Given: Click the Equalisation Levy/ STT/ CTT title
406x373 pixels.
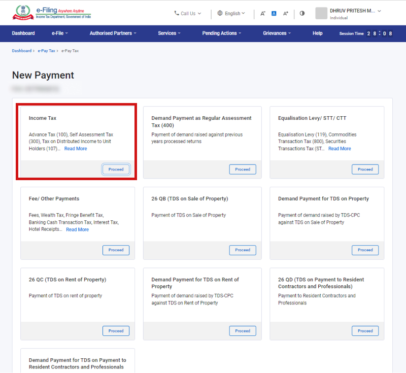Looking at the screenshot, I should [312, 118].
